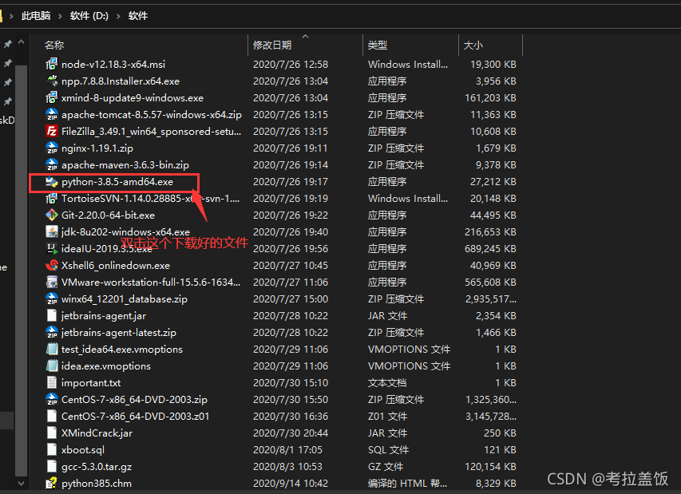
Task: Select the idea.exe.vmoptions file icon
Action: [52, 366]
